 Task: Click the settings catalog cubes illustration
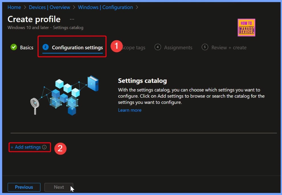(x=64, y=95)
